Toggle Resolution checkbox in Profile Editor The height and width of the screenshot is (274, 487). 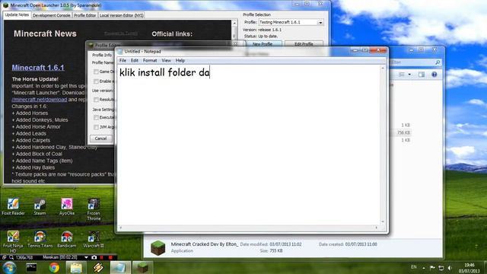click(96, 100)
